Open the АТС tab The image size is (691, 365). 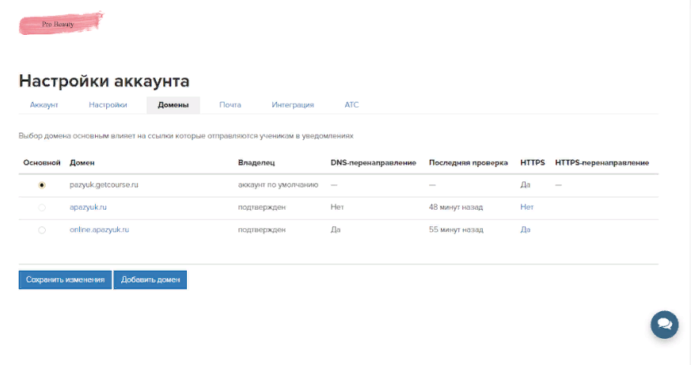[x=351, y=105]
